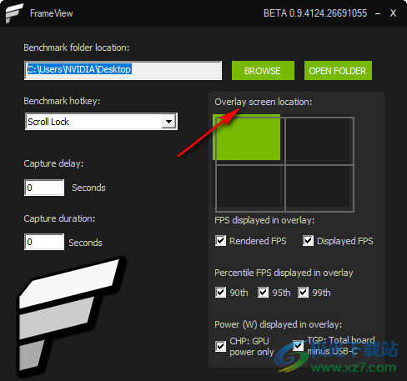Minimize the FrameView window
The image size is (407, 381).
[x=378, y=13]
